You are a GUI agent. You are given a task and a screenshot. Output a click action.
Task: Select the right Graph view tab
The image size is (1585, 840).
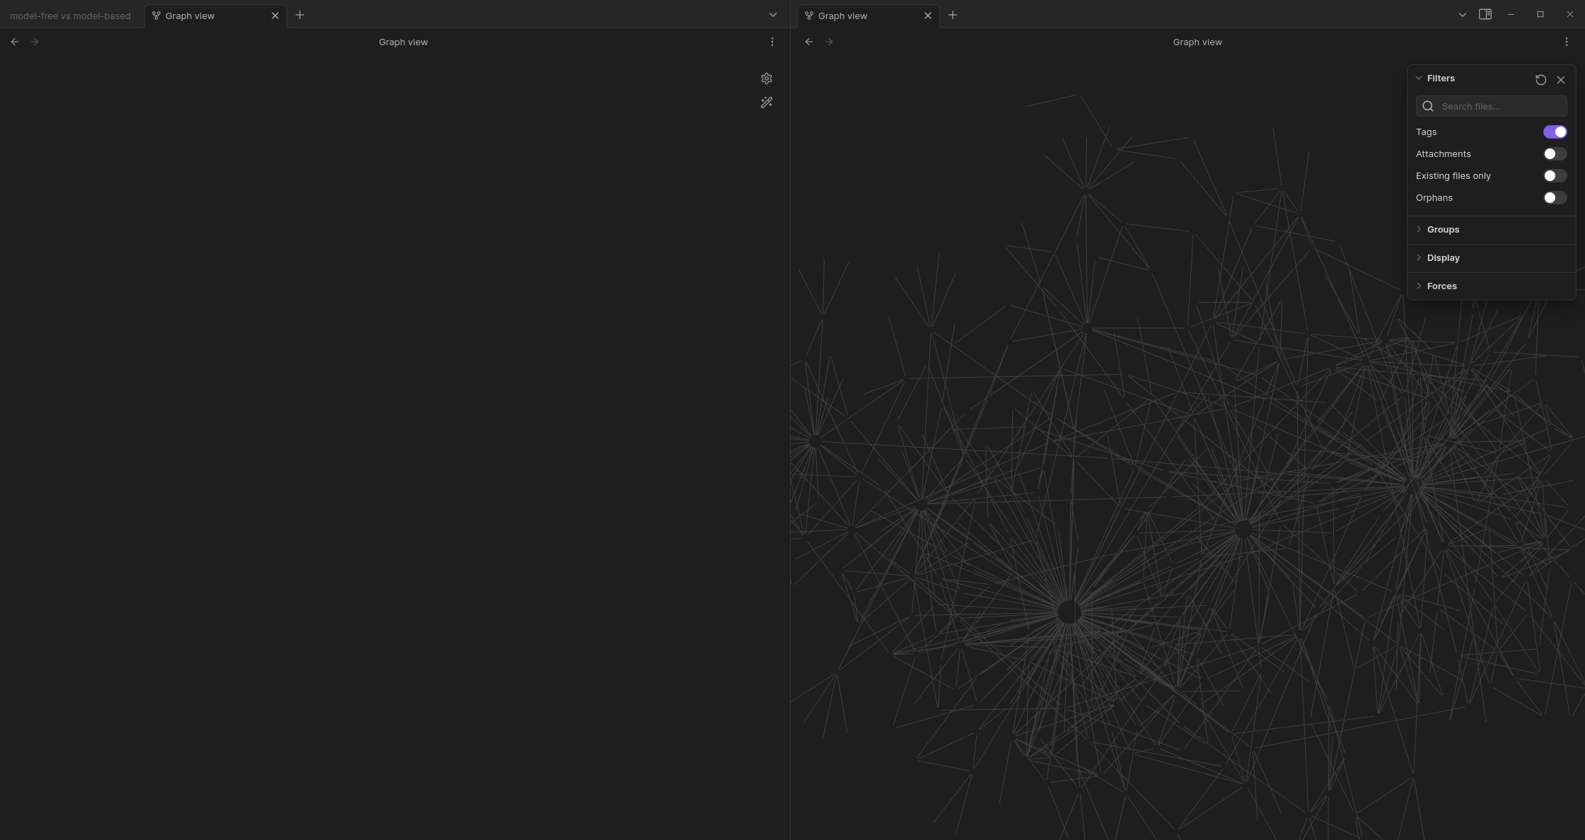coord(867,16)
